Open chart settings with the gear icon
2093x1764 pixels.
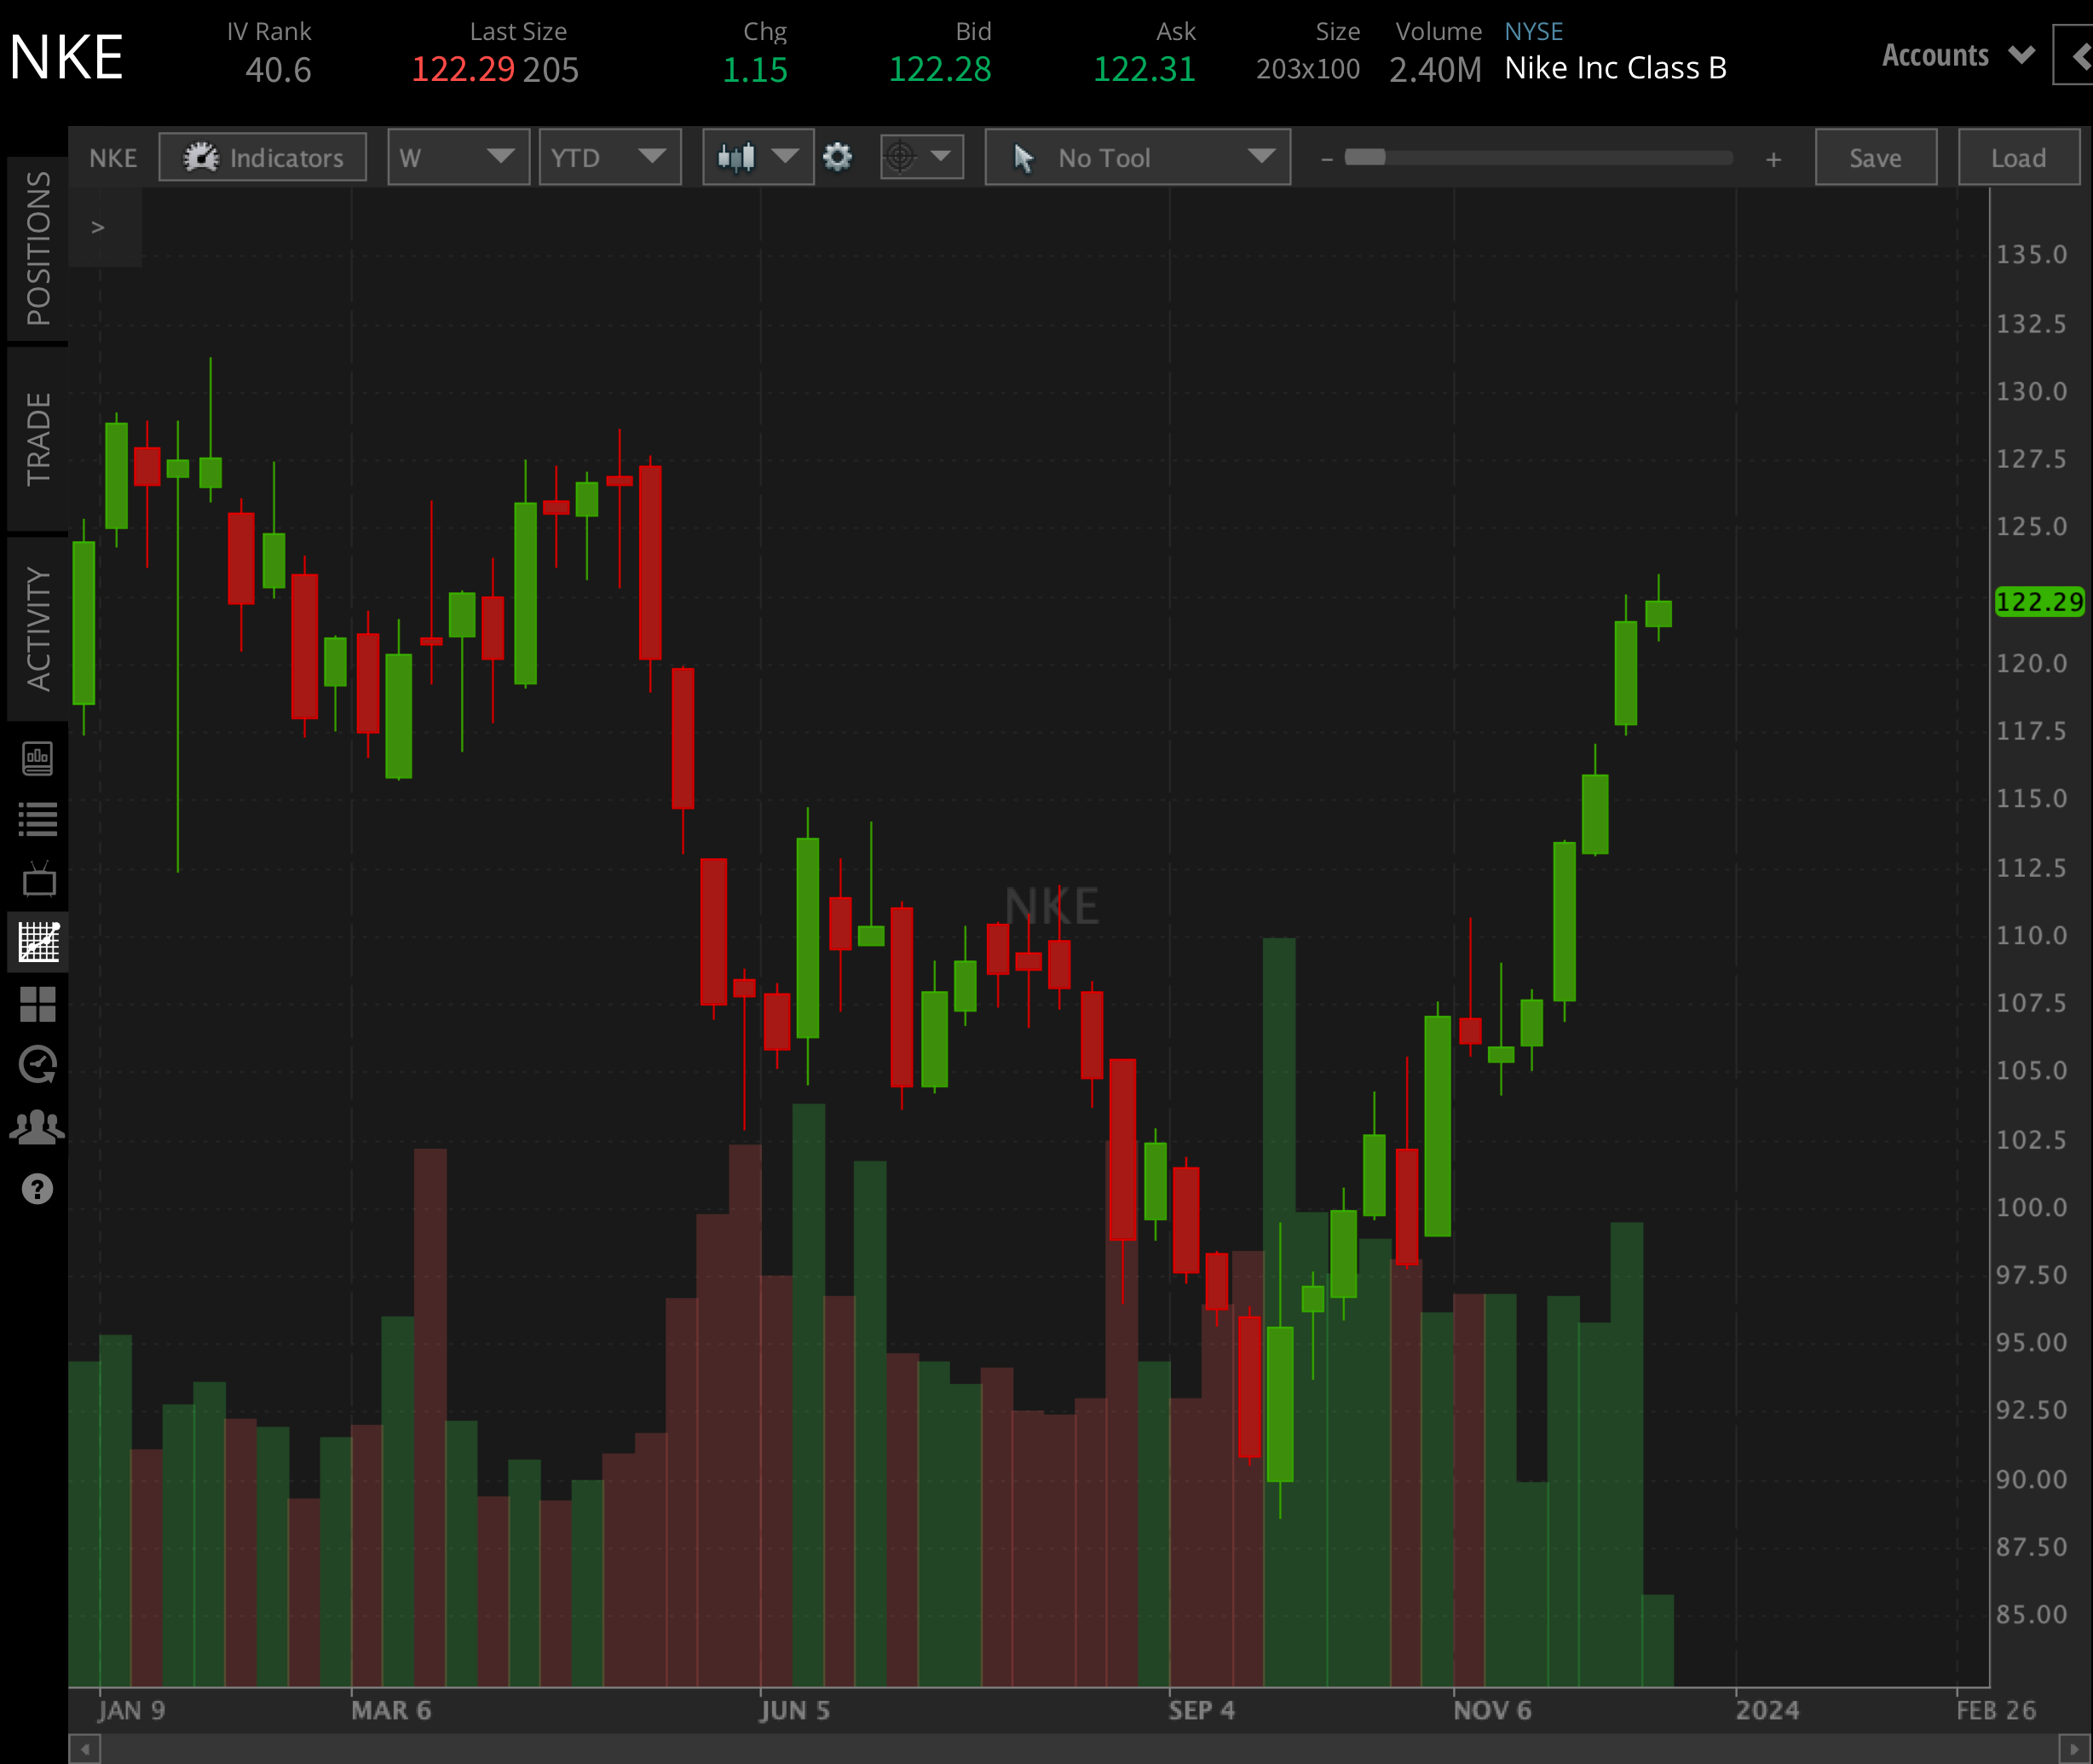tap(839, 157)
